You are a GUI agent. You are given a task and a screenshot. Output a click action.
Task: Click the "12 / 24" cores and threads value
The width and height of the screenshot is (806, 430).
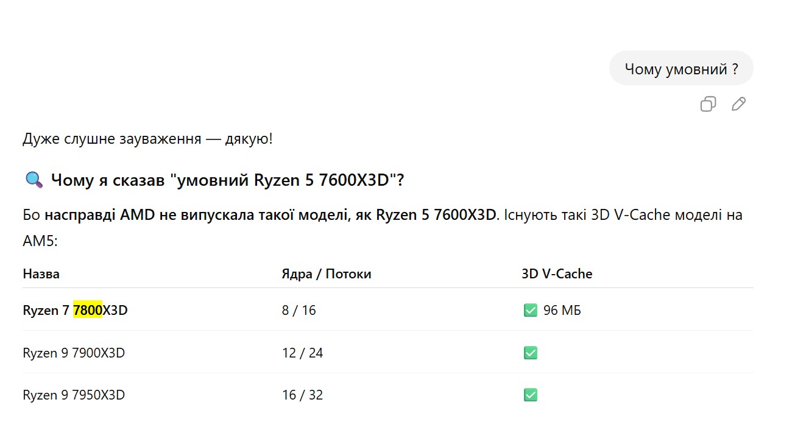(302, 353)
